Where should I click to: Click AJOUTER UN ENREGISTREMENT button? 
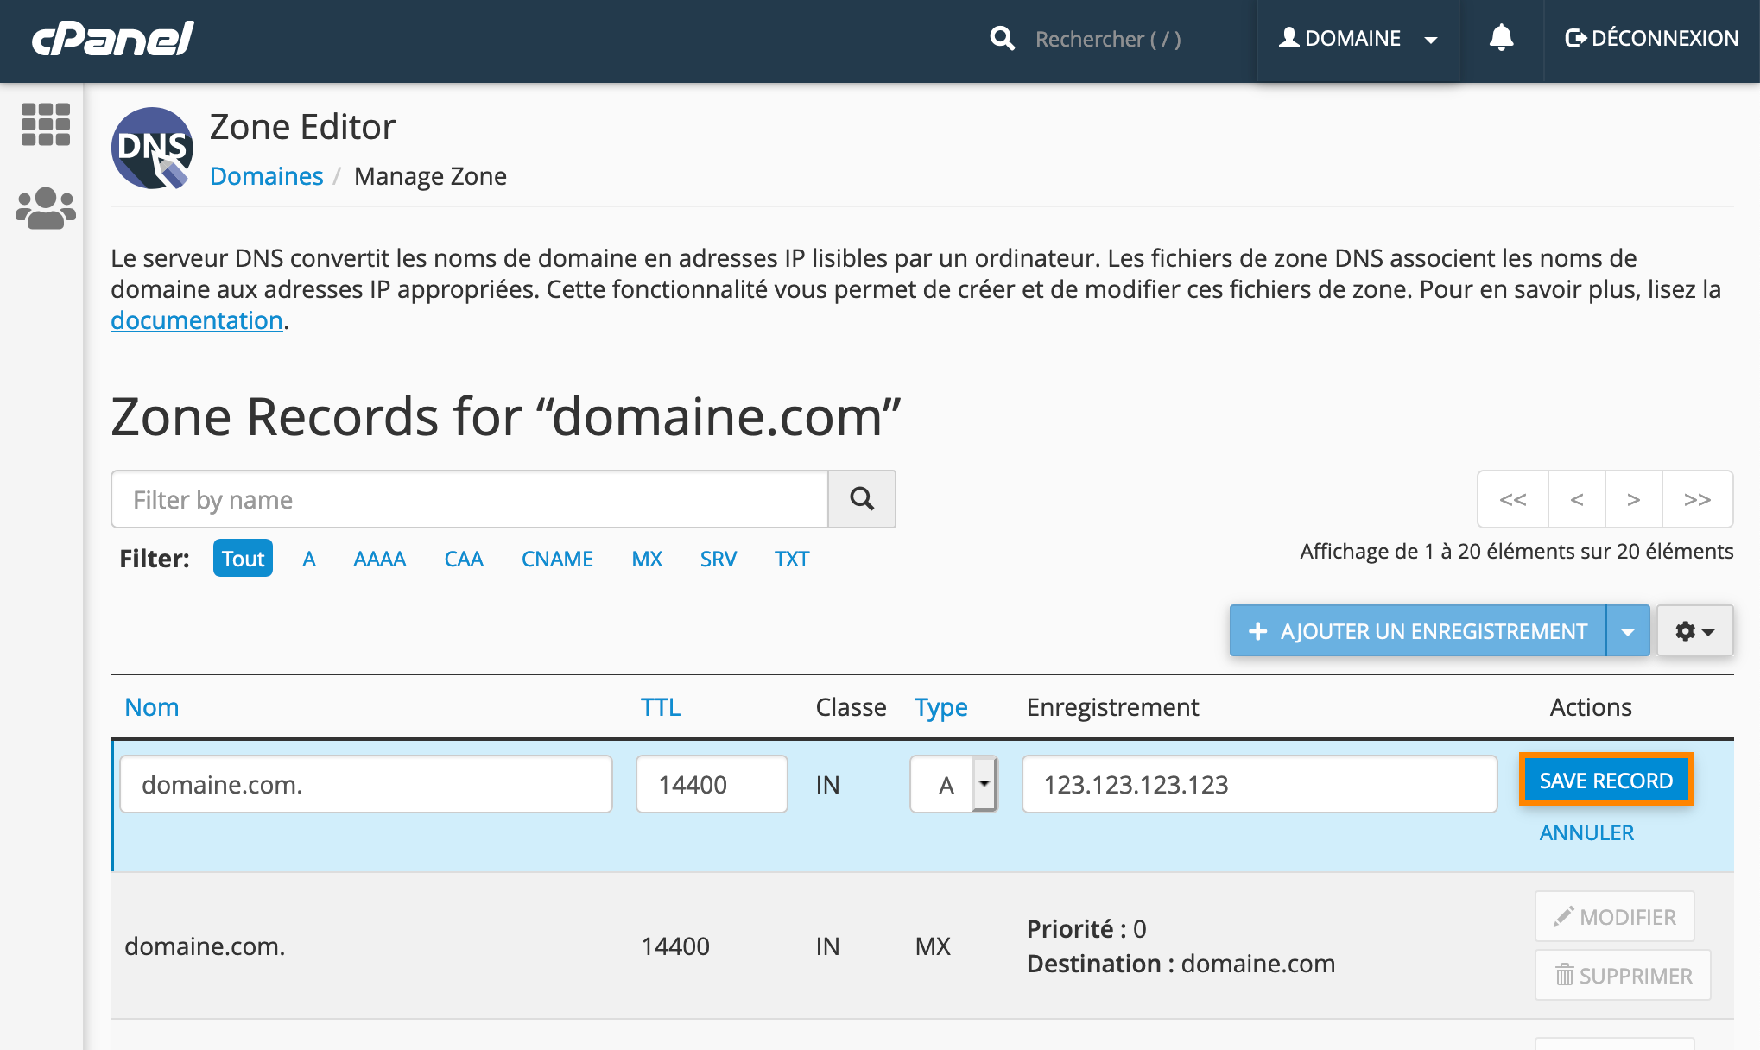tap(1418, 631)
